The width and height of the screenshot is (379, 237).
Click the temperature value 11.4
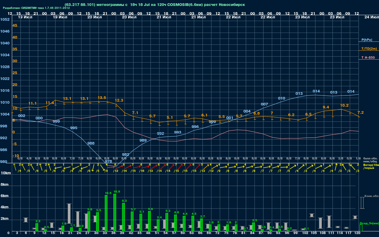coord(50,103)
